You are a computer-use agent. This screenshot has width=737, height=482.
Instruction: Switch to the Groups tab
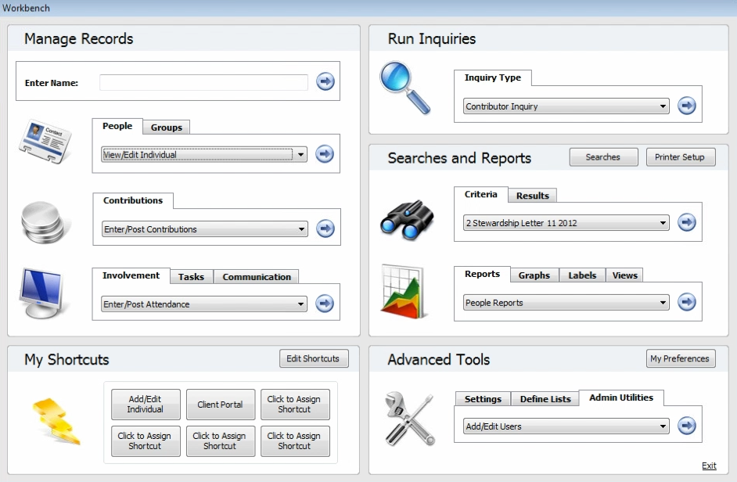(x=166, y=128)
